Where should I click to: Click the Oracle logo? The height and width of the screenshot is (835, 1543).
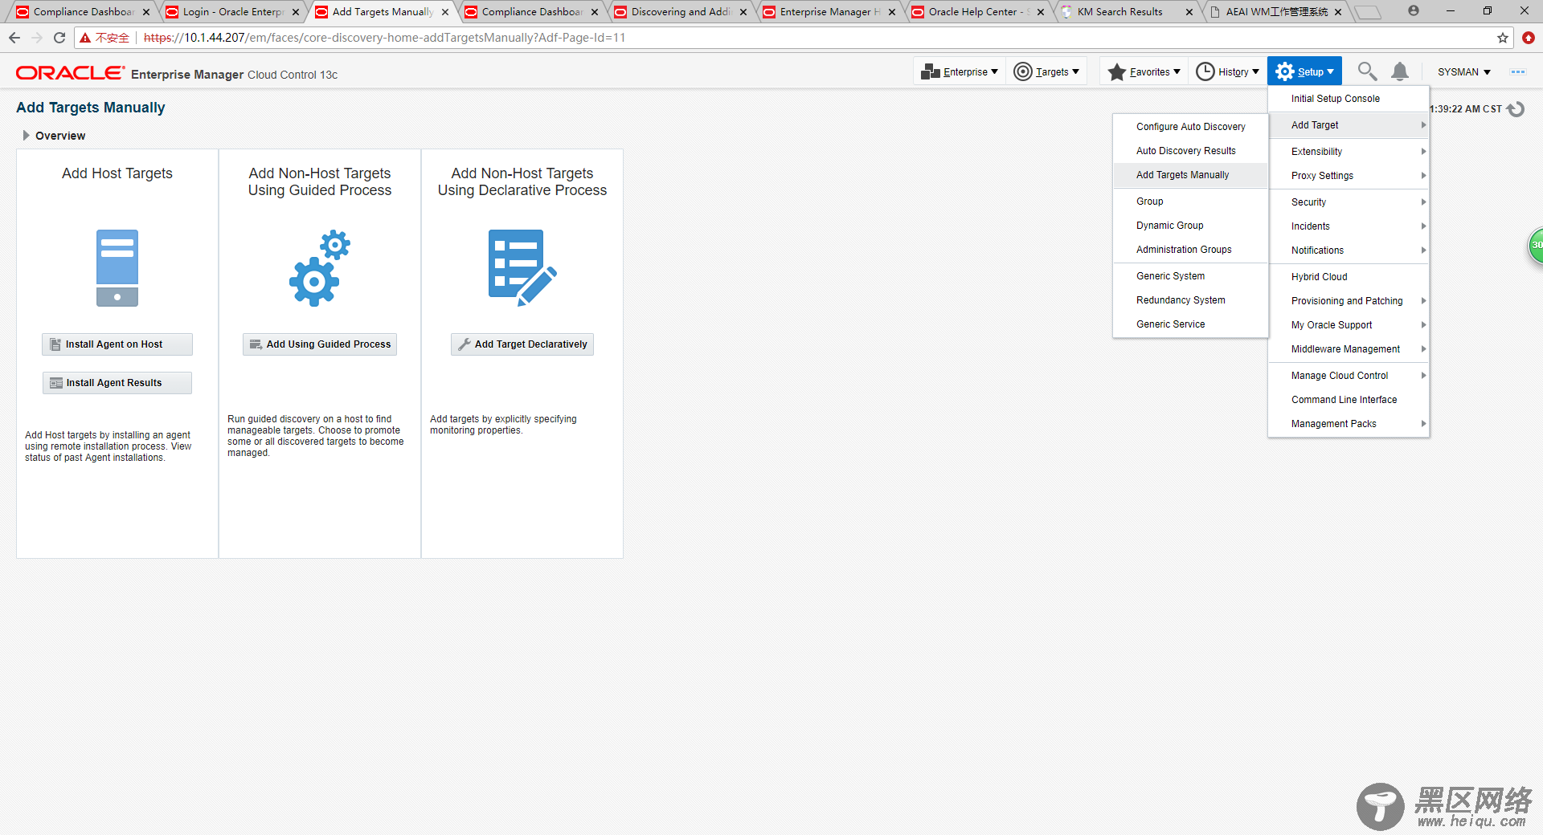pos(70,73)
